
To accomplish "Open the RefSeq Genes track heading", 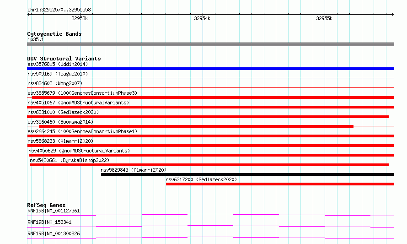I will coord(46,205).
